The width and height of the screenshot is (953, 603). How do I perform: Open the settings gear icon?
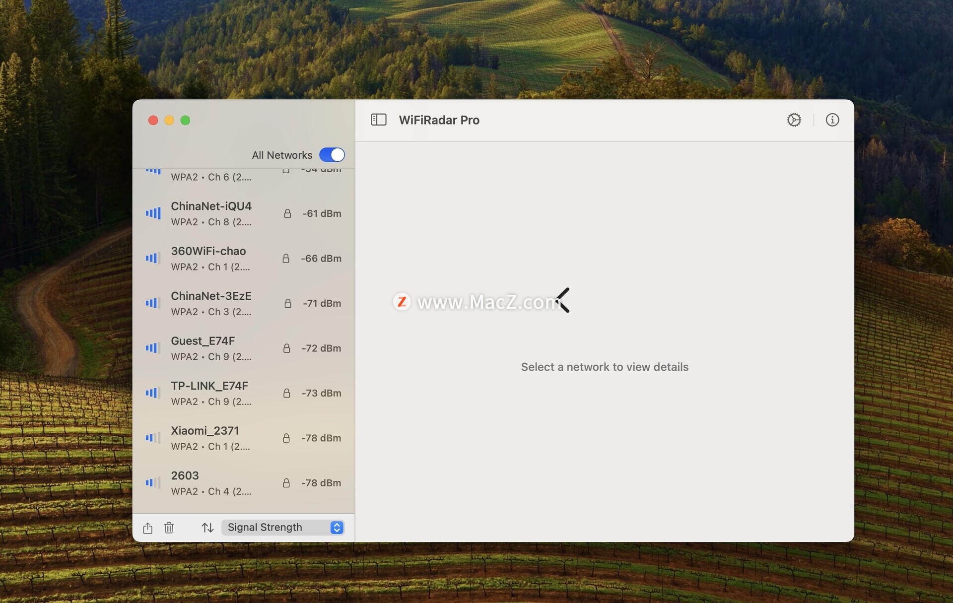pyautogui.click(x=794, y=120)
